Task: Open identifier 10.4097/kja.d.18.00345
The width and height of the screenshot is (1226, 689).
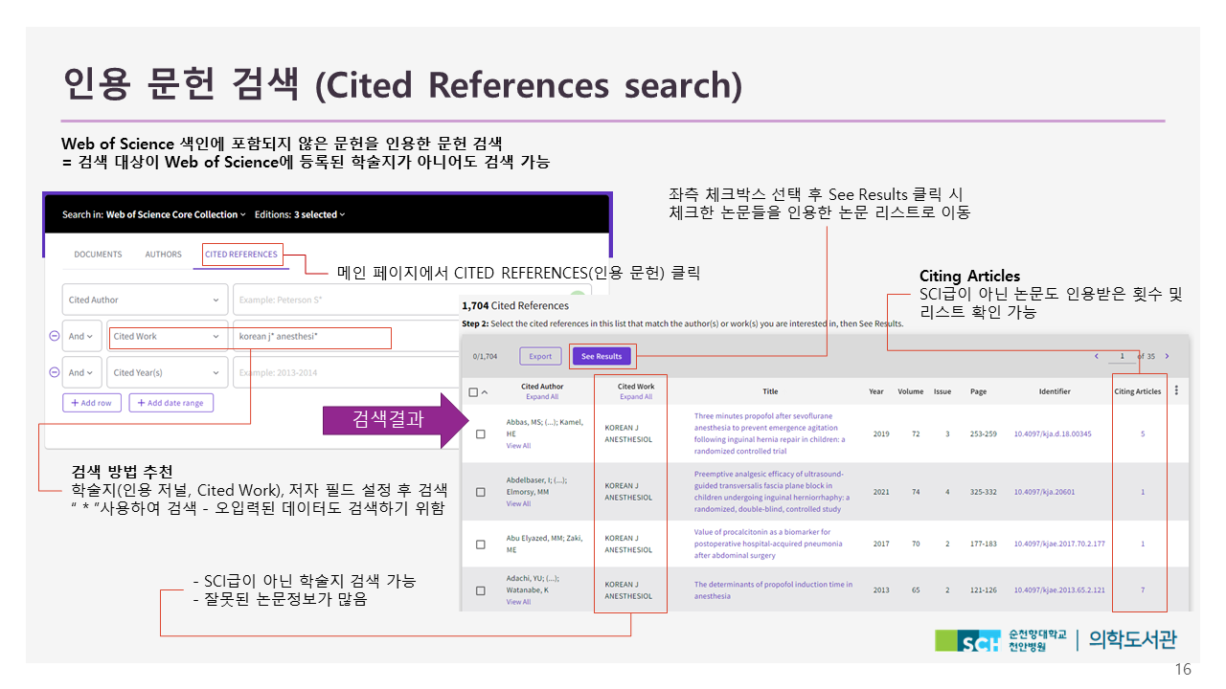Action: tap(1053, 434)
